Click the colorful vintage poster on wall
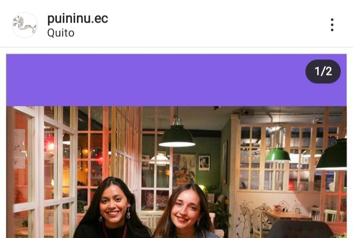 coord(184,170)
